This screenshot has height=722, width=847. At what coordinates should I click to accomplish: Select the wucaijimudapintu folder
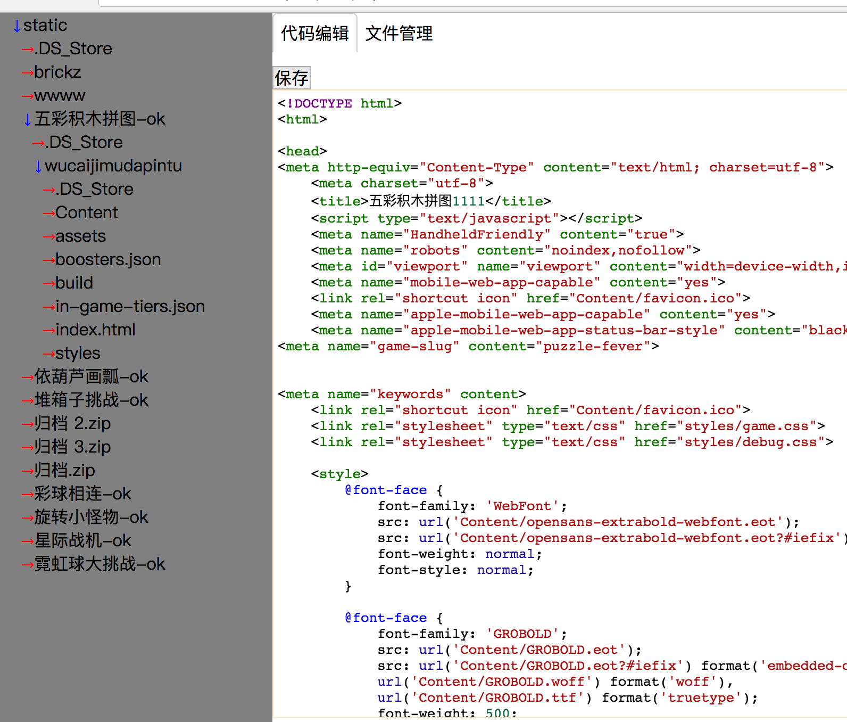(x=113, y=166)
